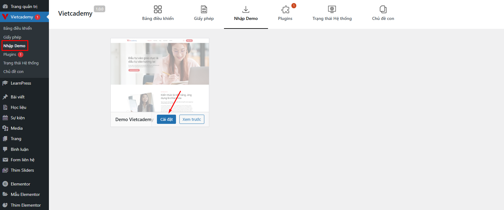Go to the Plugins tab label
The width and height of the screenshot is (504, 210).
pos(285,18)
